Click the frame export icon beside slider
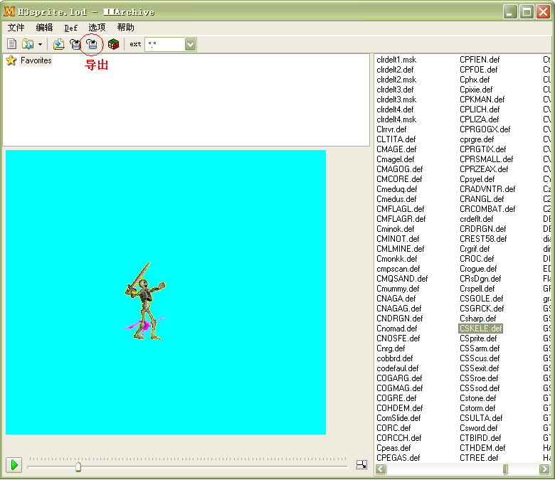The width and height of the screenshot is (555, 480). (x=361, y=465)
